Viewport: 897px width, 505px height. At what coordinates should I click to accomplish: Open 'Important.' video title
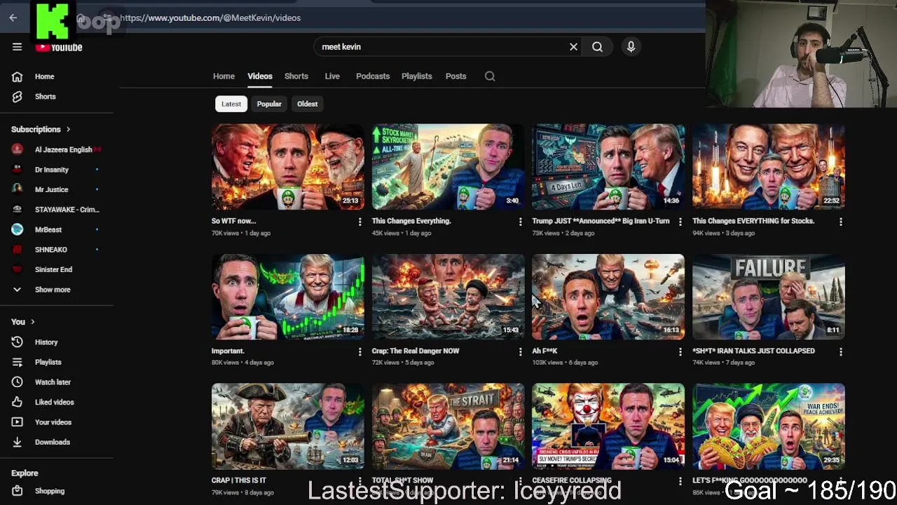(x=228, y=351)
